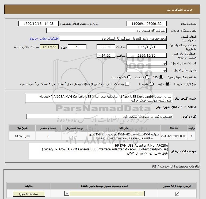Click the announcement date field 1399/10/16 - 14:03

pyautogui.click(x=38, y=24)
